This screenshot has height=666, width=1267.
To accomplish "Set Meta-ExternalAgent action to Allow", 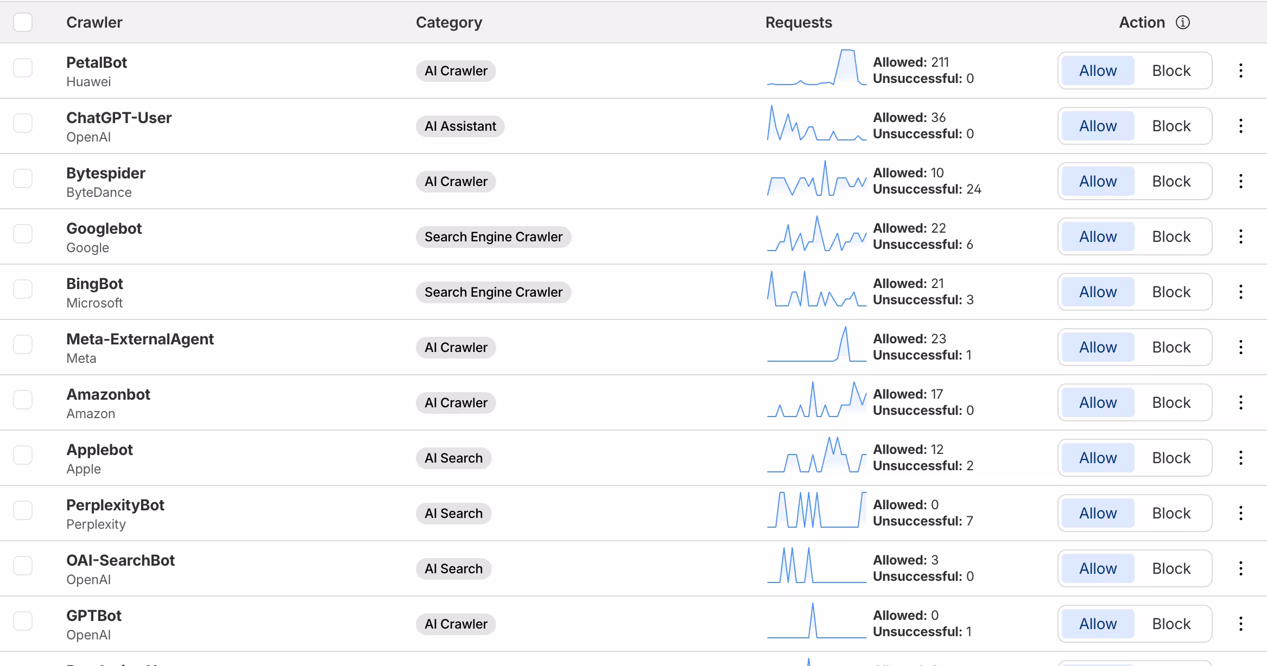I will pyautogui.click(x=1098, y=347).
